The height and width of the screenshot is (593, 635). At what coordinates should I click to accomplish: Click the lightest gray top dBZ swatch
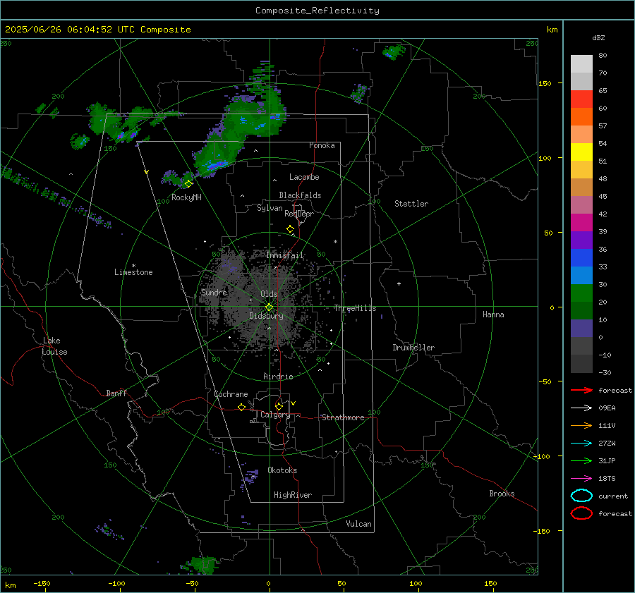point(581,64)
